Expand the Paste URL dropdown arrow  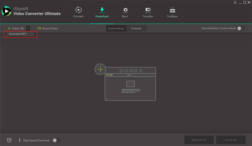28,29
